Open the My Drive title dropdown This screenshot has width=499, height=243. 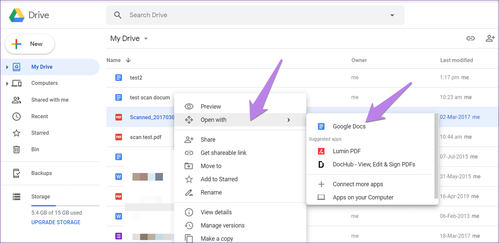tap(146, 39)
